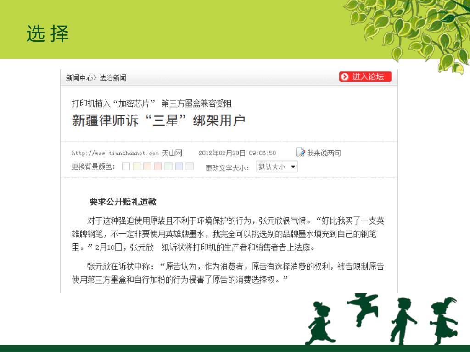Select the light gray background color swatch
This screenshot has width=470, height=352.
[x=190, y=166]
